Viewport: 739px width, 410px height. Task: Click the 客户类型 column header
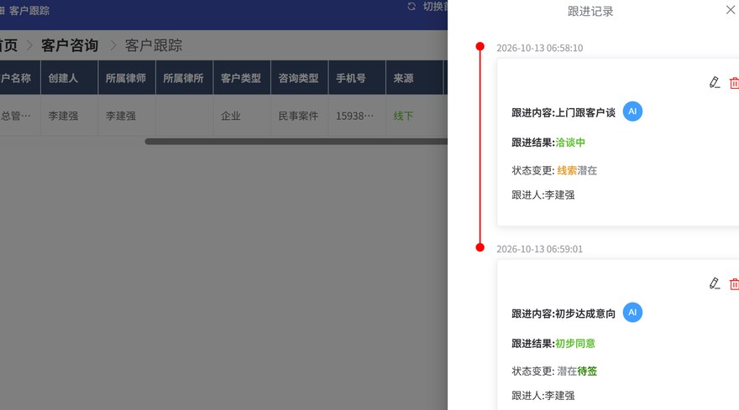tap(242, 78)
